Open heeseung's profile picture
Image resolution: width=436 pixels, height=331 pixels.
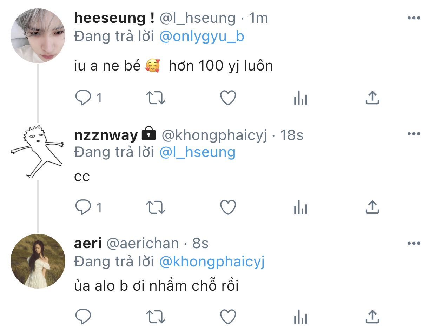tap(38, 36)
